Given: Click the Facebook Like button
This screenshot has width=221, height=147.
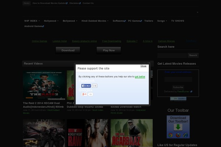Looking at the screenshot, I should [86, 86].
